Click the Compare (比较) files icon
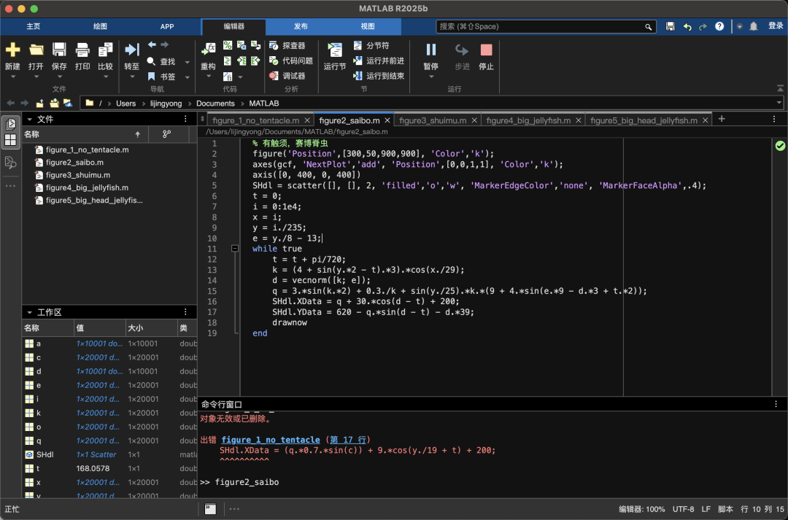 (x=105, y=50)
